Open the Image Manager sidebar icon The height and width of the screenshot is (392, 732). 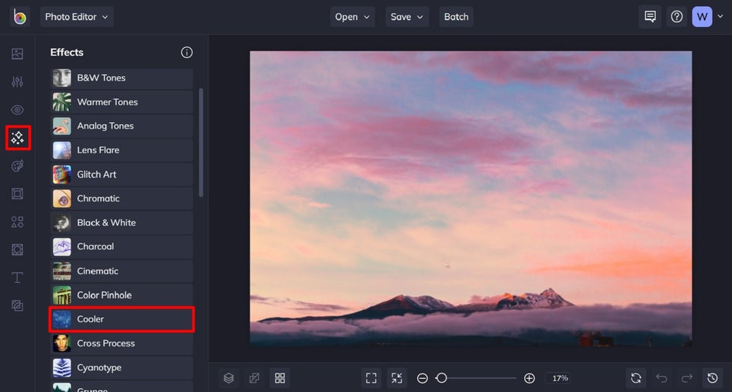[x=17, y=54]
